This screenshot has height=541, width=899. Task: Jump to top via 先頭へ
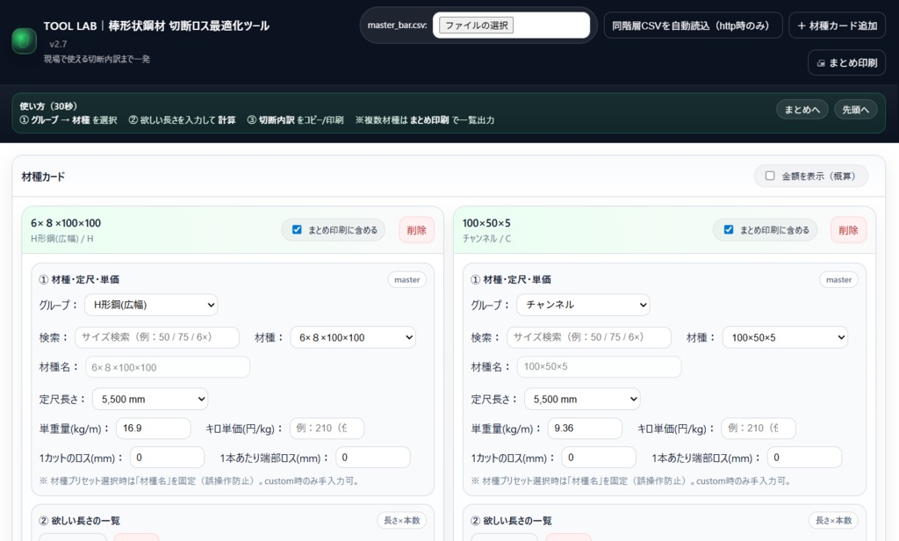[854, 110]
